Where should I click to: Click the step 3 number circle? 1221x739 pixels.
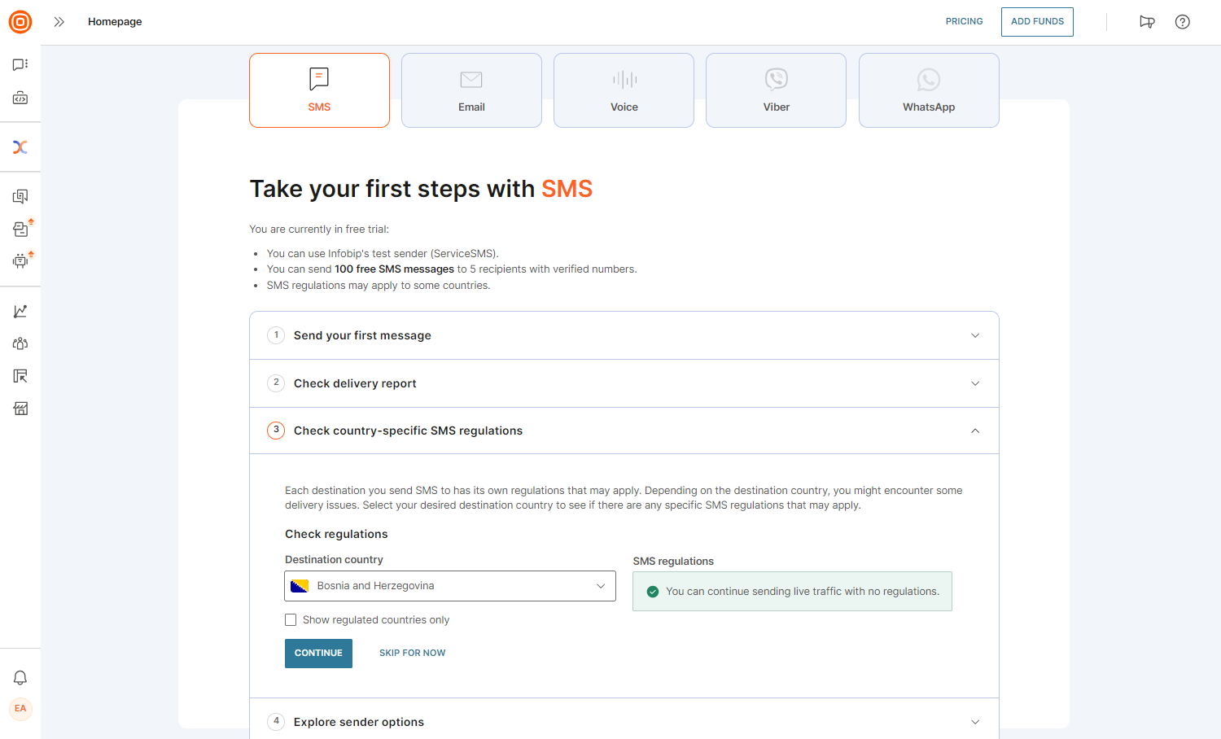pyautogui.click(x=276, y=431)
